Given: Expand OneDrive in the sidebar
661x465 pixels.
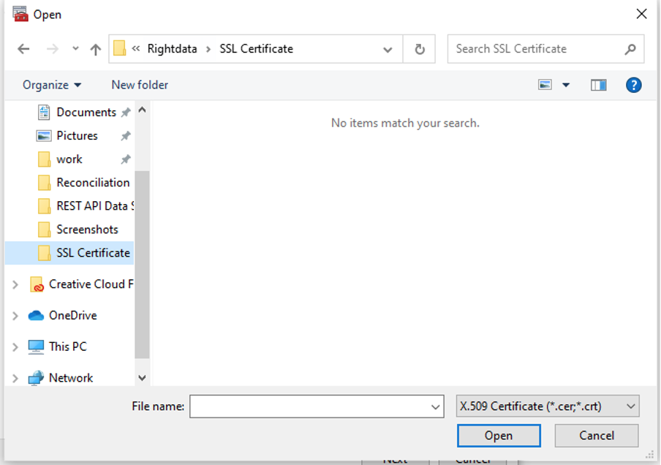Looking at the screenshot, I should point(15,315).
